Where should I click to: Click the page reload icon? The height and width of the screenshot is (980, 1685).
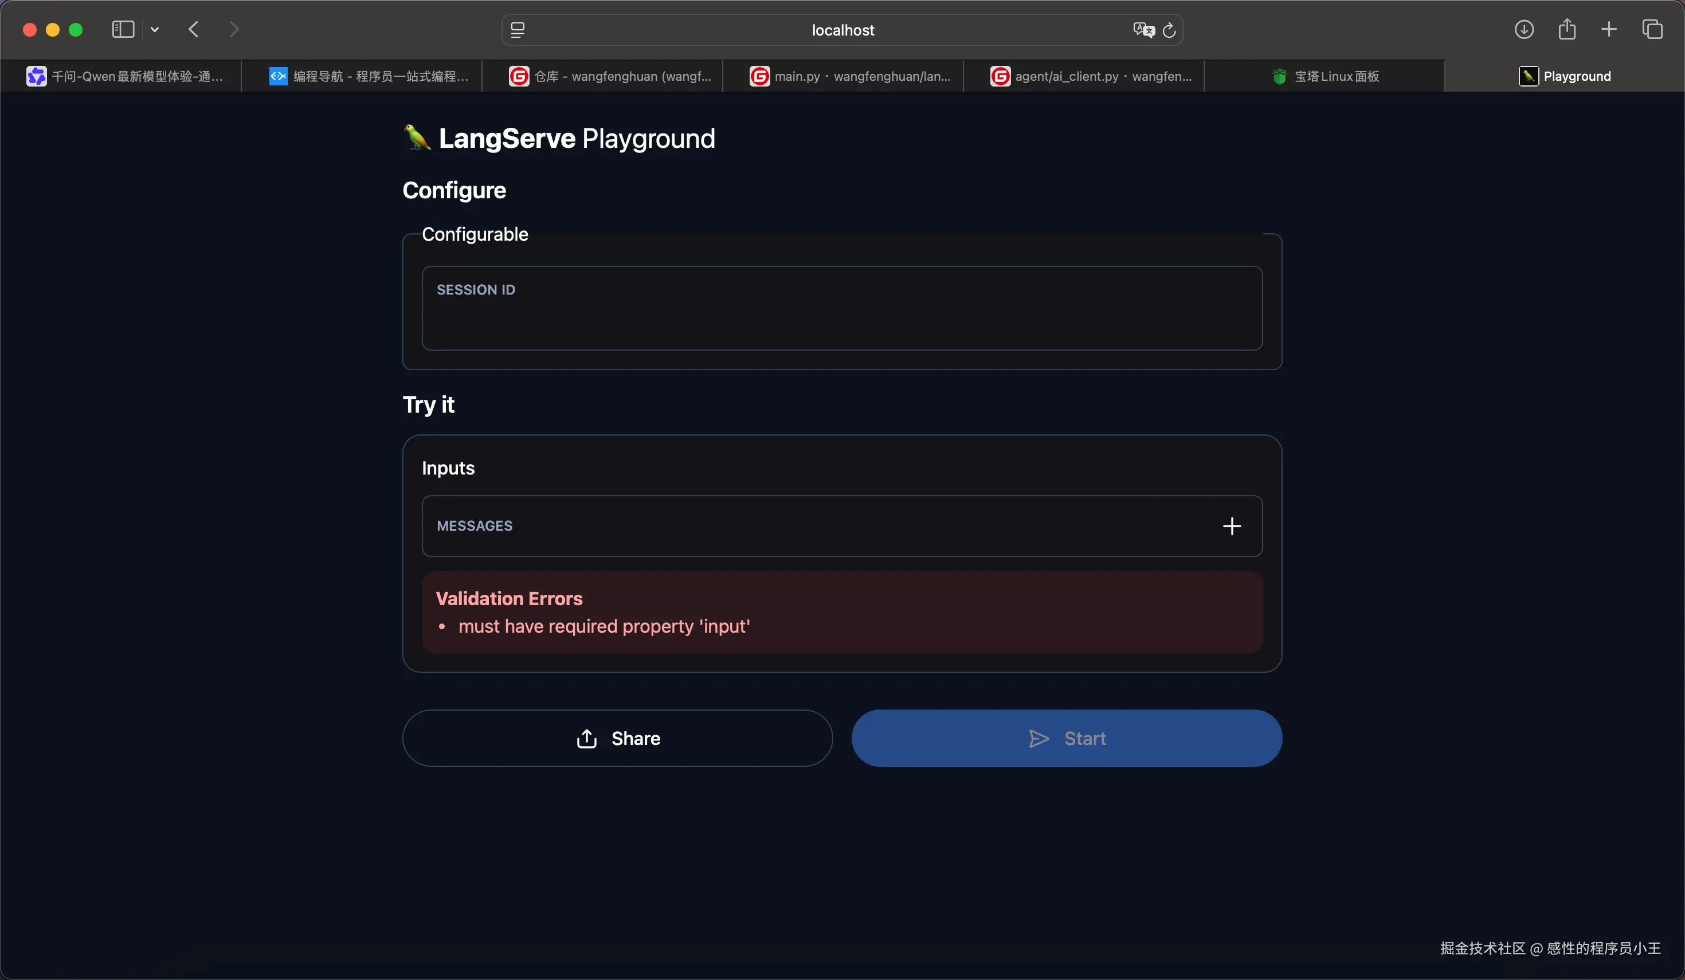(x=1169, y=30)
